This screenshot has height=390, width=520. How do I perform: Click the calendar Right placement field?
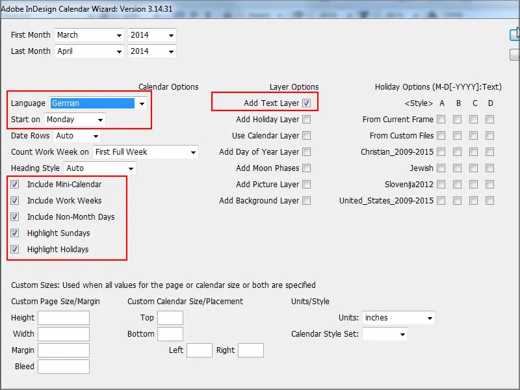coord(251,350)
